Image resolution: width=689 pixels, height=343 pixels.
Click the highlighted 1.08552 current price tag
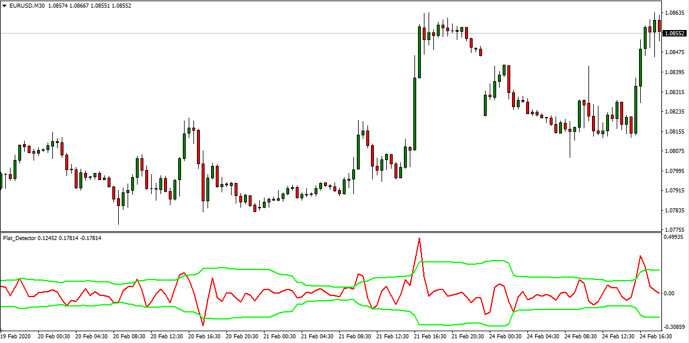(x=675, y=34)
